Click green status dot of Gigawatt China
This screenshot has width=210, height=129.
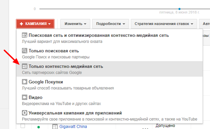point(38,127)
